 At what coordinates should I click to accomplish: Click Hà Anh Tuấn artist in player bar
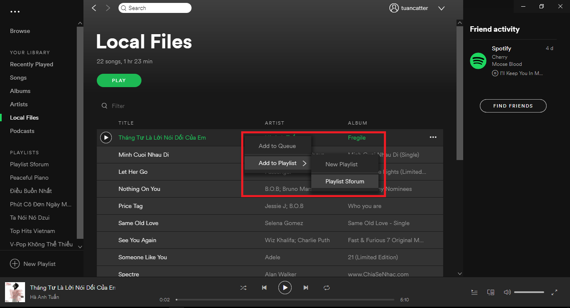[45, 297]
